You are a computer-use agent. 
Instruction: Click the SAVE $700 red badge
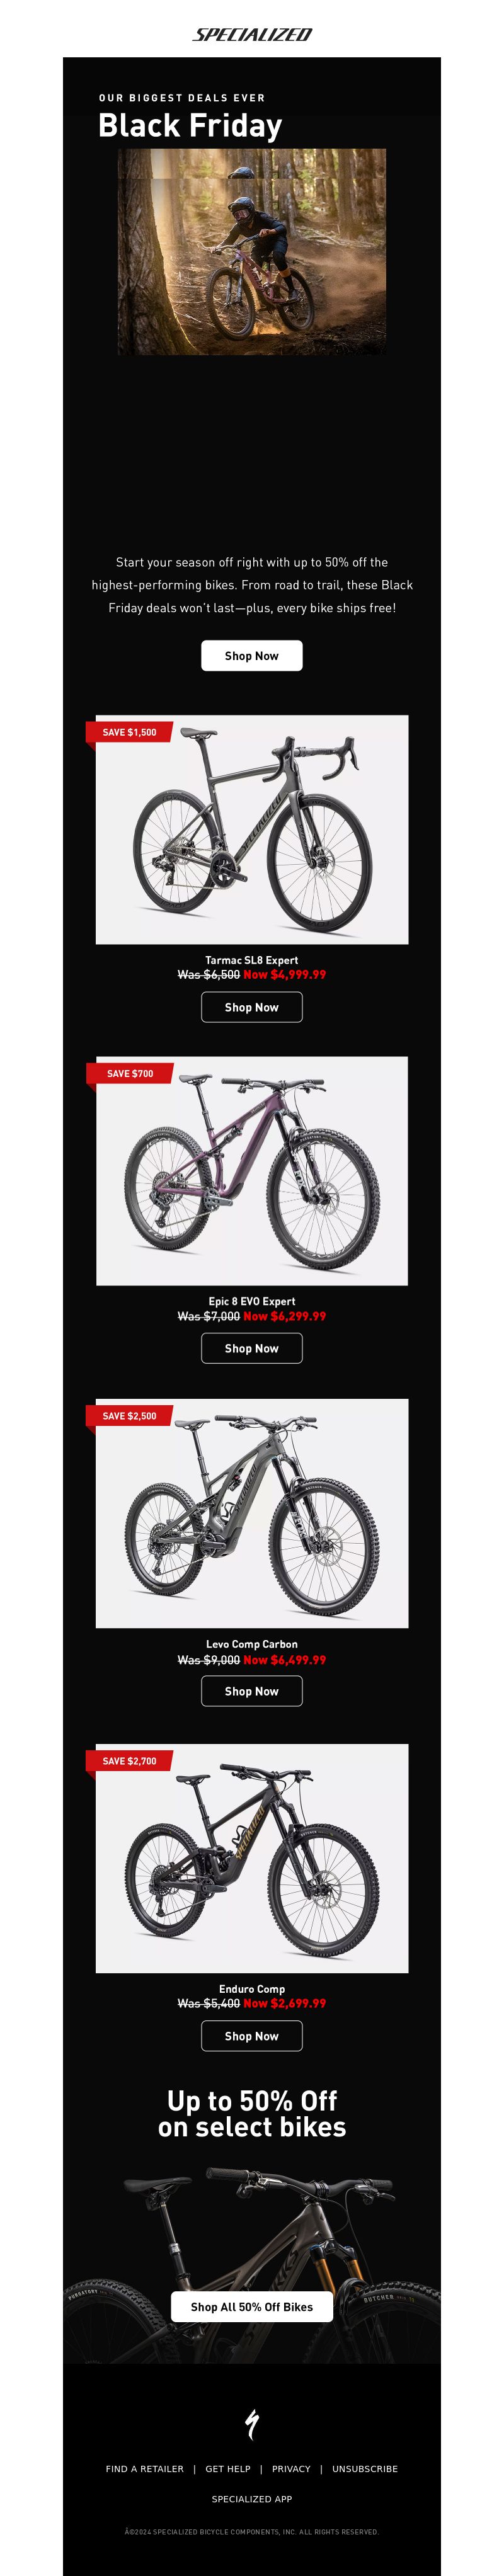[130, 1073]
